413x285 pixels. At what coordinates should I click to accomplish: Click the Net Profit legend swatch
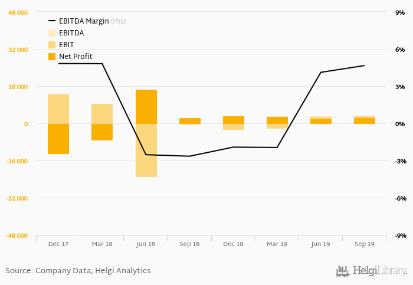pos(52,57)
